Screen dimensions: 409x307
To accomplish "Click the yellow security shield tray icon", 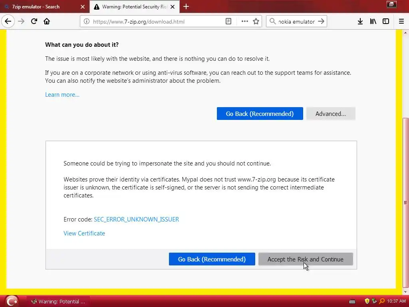I will pos(367,301).
